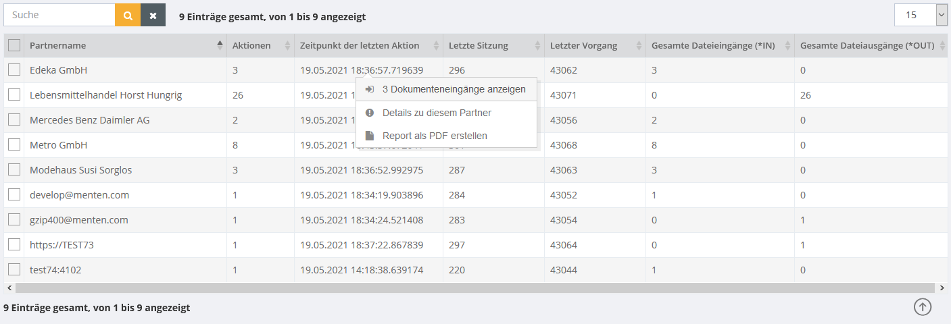951x324 pixels.
Task: Toggle the select-all checkbox in header
Action: [x=14, y=45]
